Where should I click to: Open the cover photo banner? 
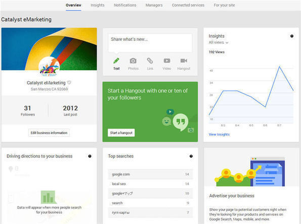49,49
